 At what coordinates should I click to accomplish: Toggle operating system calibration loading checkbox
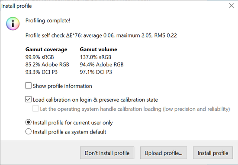tap(35, 109)
